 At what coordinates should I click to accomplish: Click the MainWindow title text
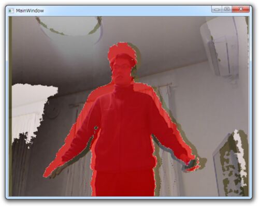point(30,11)
